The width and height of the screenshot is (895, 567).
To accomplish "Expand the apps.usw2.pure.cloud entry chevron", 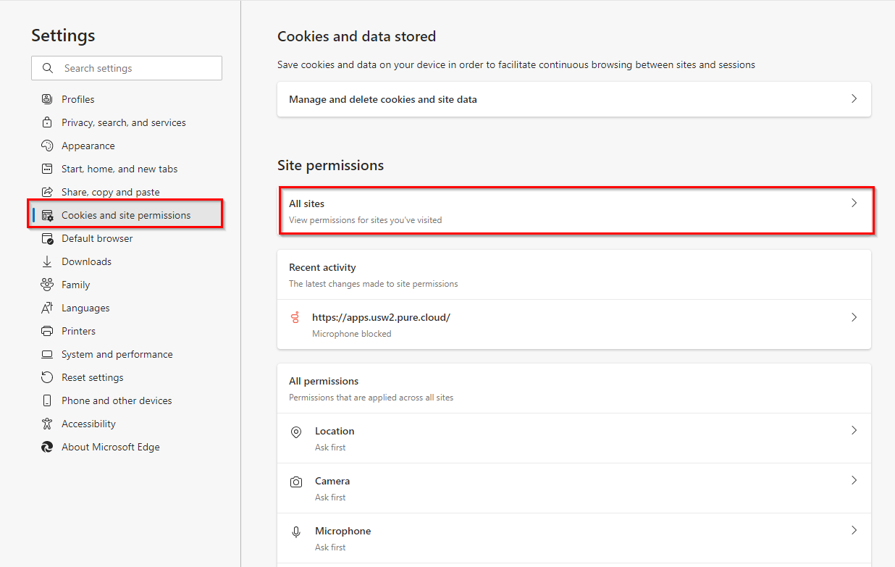I will coord(854,317).
